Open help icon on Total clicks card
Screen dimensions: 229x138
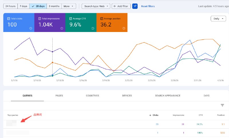31,28
